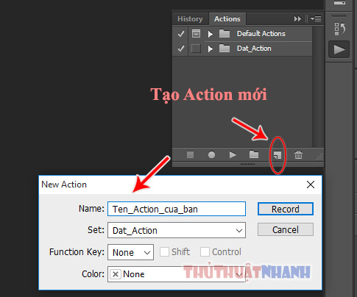Delete action with trash icon

pos(298,155)
